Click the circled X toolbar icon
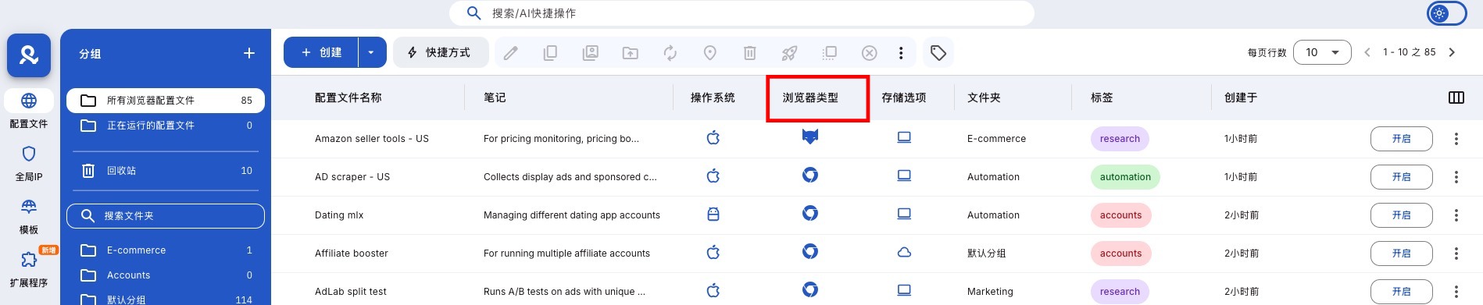The image size is (1483, 305). 869,53
